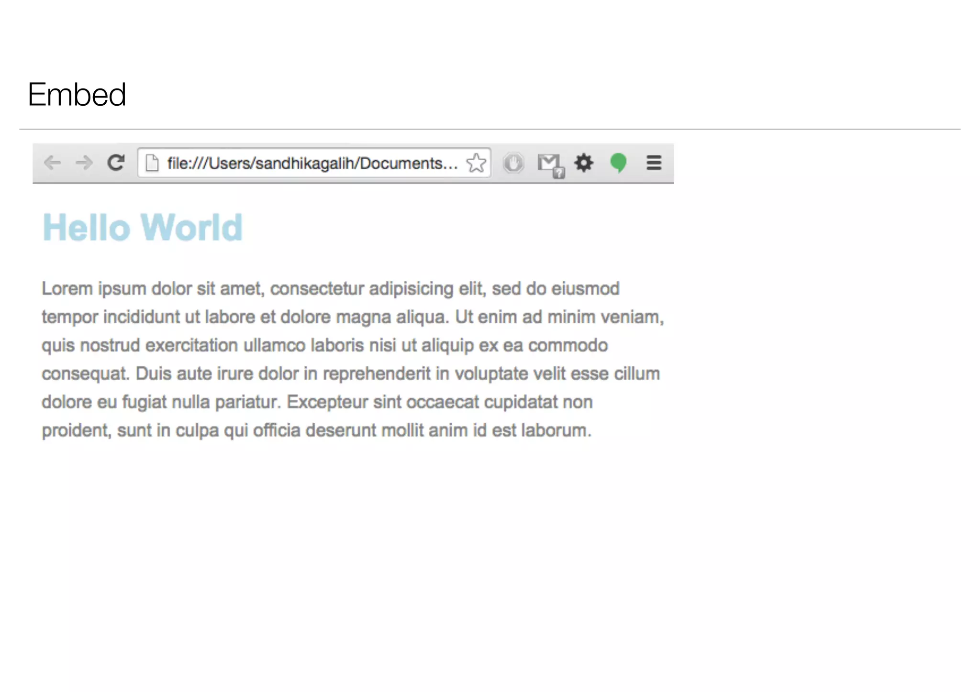Open the mail checker extension icon

(548, 163)
